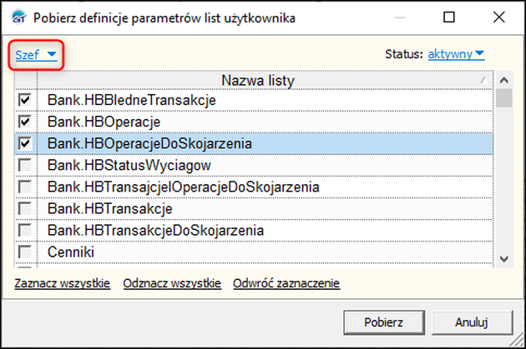Click the scrollbar up arrow
The image size is (526, 349).
(503, 80)
